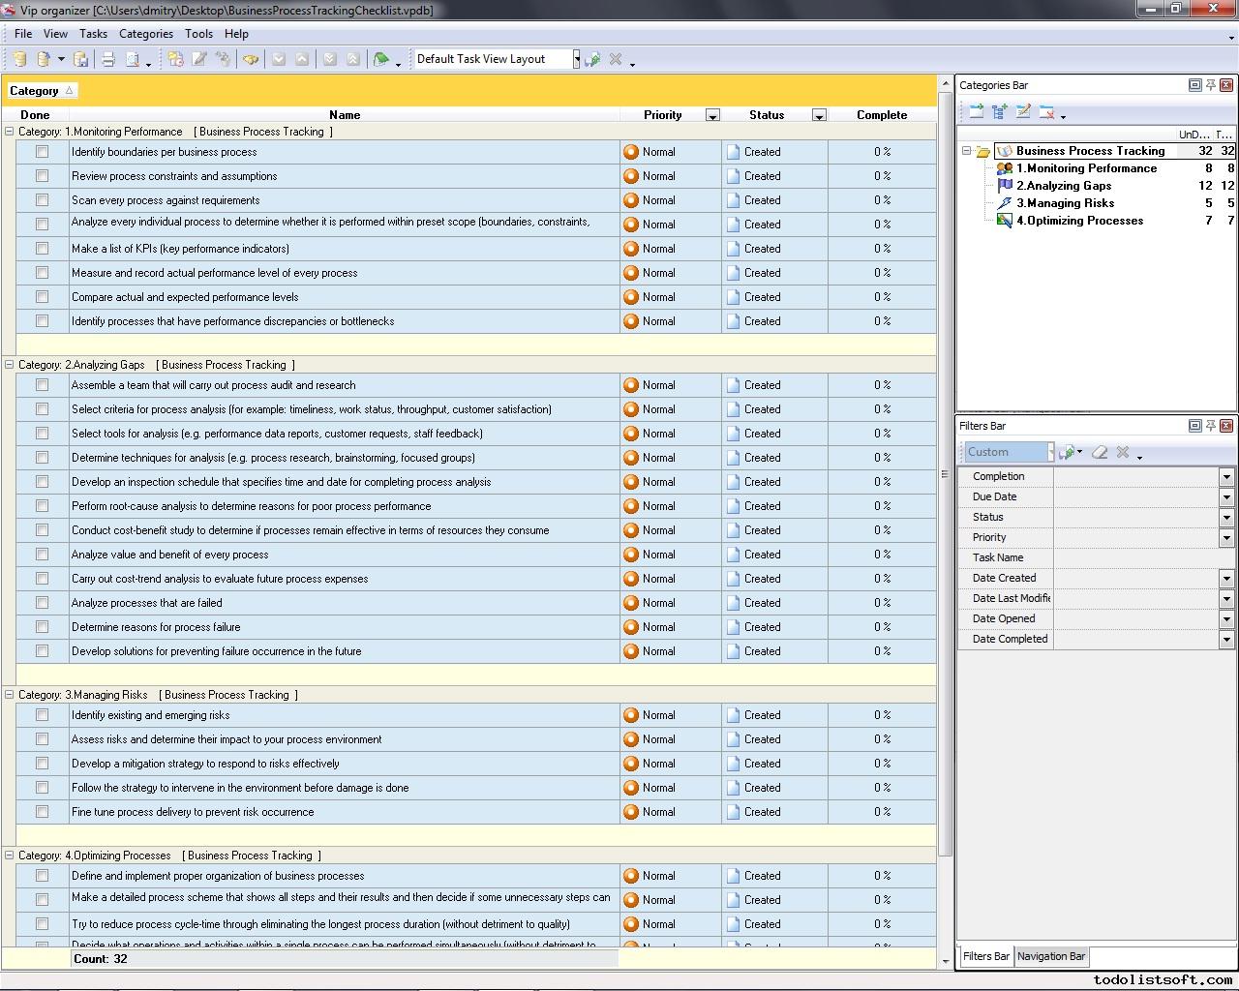
Task: Click the Save database icon in the toolbar
Action: pyautogui.click(x=81, y=59)
